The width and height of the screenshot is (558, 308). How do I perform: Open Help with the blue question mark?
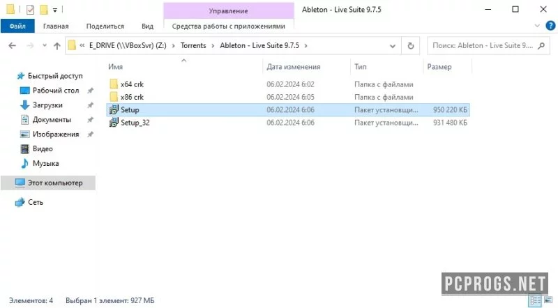[x=550, y=26]
